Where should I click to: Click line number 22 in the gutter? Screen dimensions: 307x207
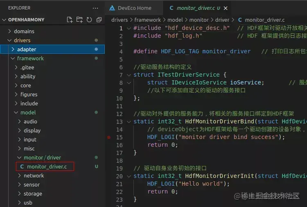(119, 192)
